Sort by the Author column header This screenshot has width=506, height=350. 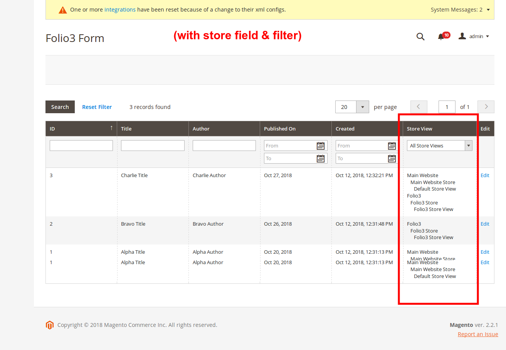[x=224, y=129]
